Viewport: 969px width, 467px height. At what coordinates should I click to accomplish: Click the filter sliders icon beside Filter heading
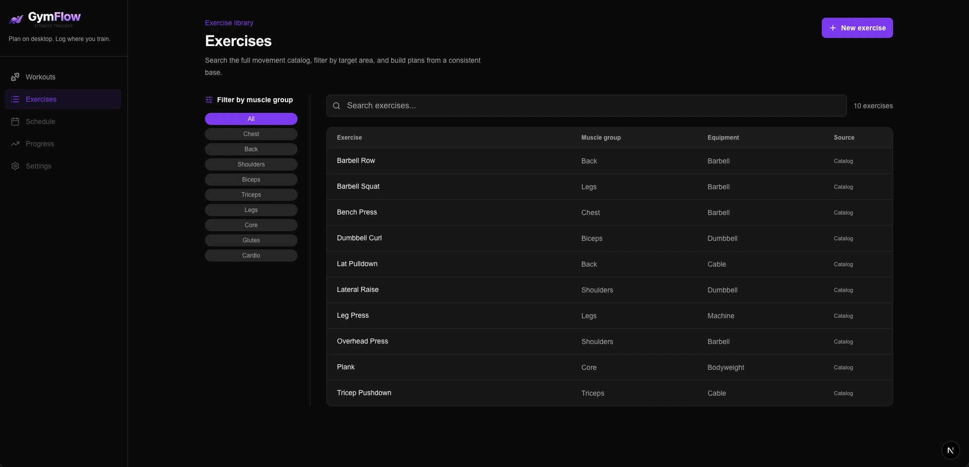click(x=209, y=100)
